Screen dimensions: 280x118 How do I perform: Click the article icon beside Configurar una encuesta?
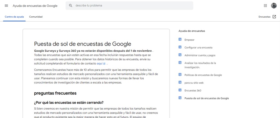[x=180, y=47]
